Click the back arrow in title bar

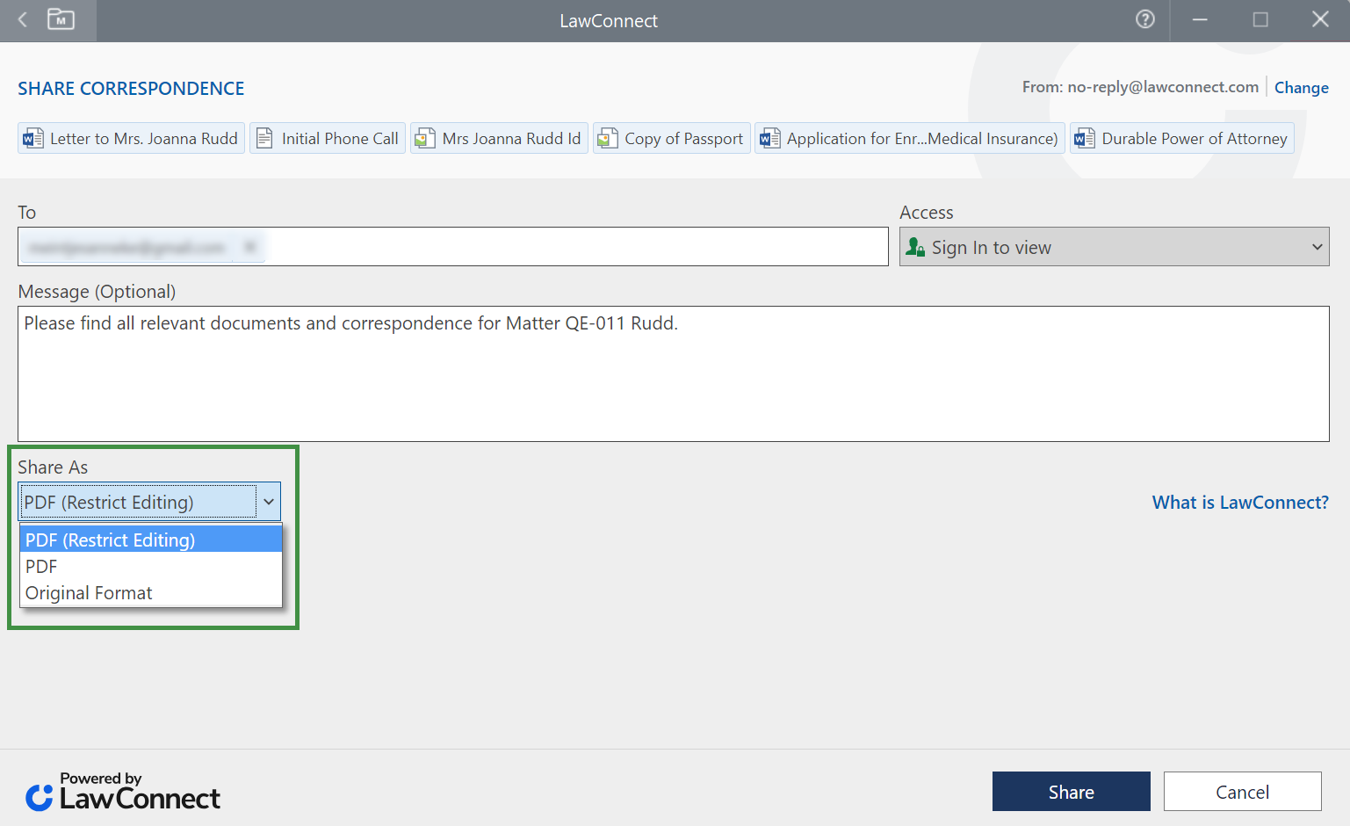point(23,19)
